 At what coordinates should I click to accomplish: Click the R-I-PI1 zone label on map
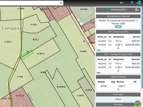[x=84, y=9]
